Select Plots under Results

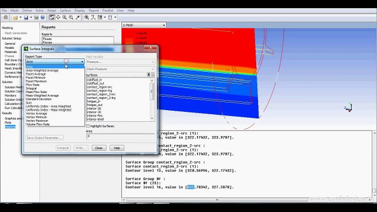pos(8,122)
